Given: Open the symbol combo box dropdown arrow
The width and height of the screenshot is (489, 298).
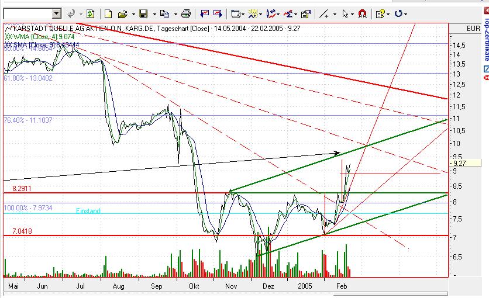Looking at the screenshot, I should [x=57, y=13].
